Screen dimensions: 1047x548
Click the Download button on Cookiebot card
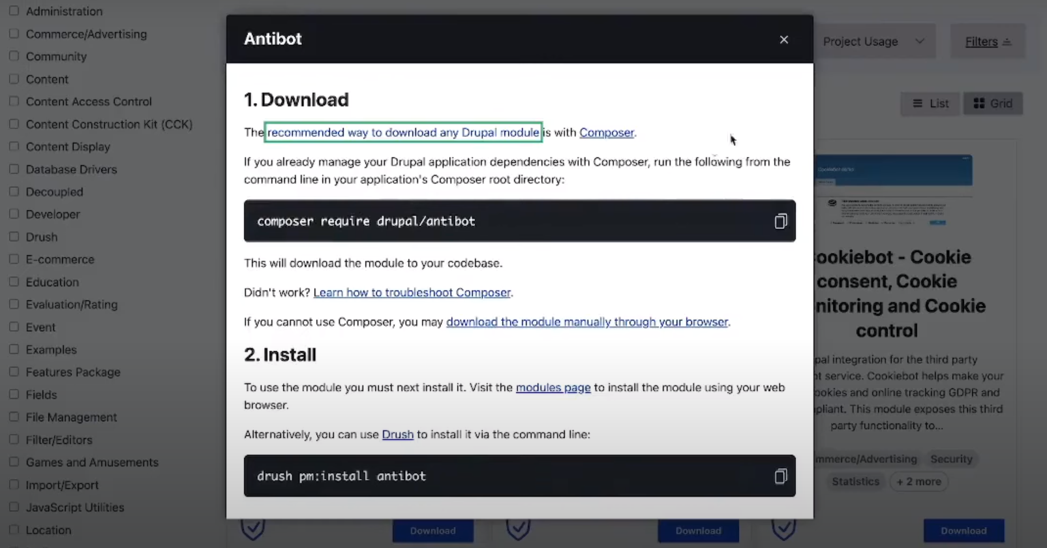click(964, 531)
